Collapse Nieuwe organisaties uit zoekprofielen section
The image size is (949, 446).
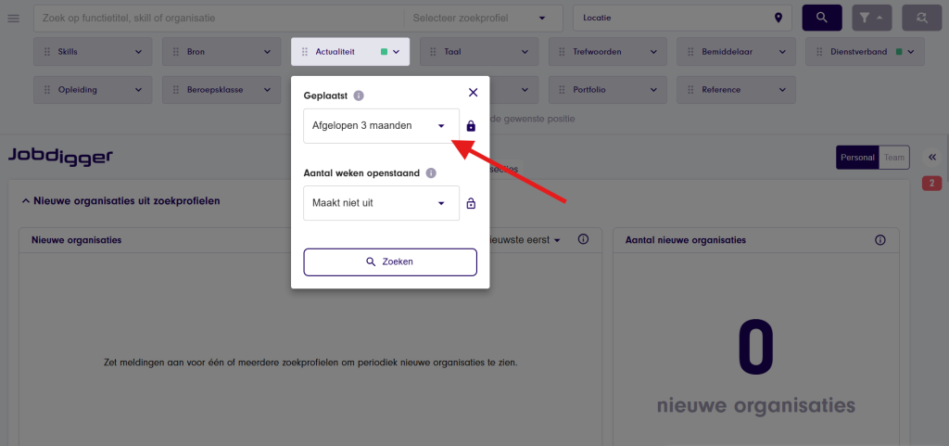[25, 200]
